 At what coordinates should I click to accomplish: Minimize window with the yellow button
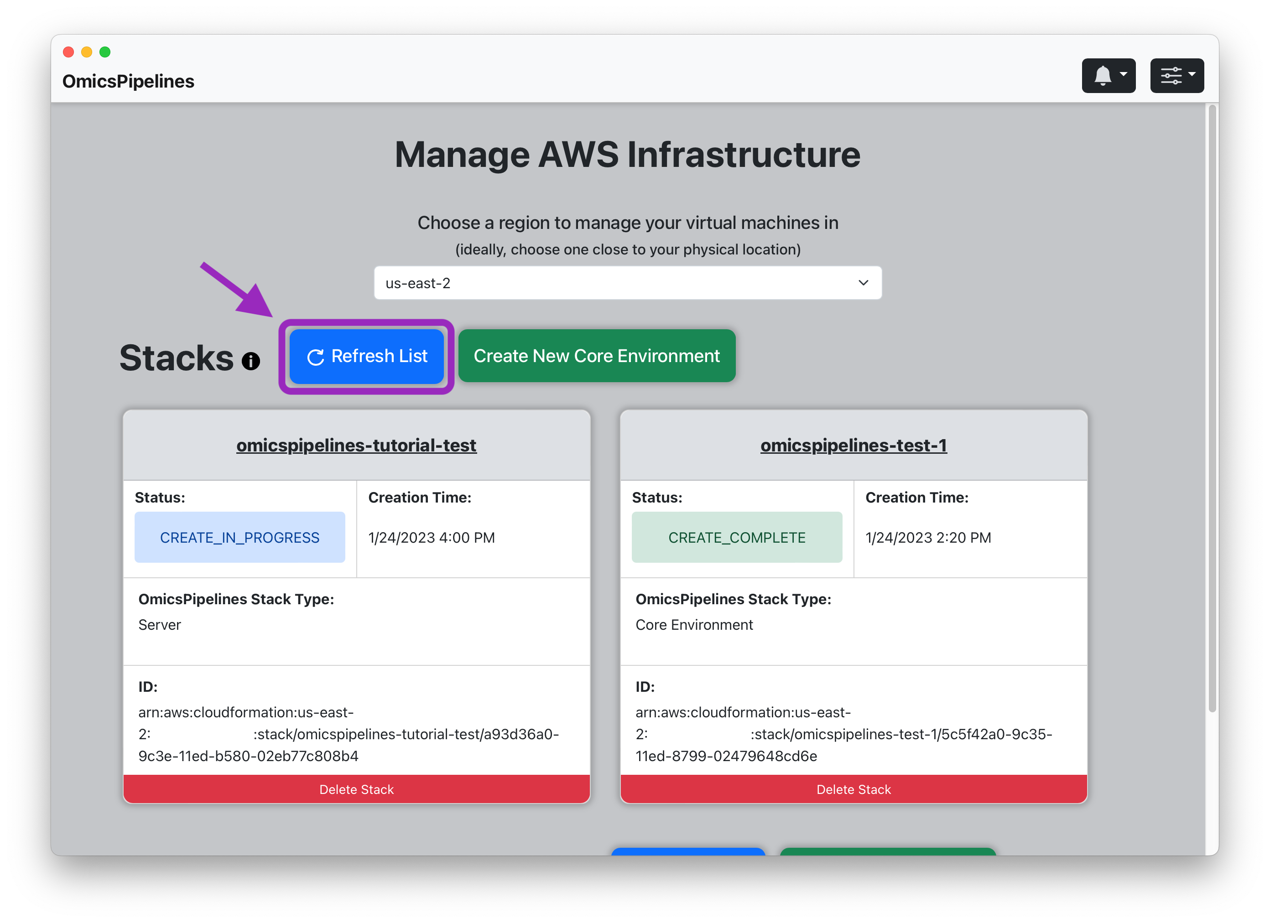click(87, 52)
